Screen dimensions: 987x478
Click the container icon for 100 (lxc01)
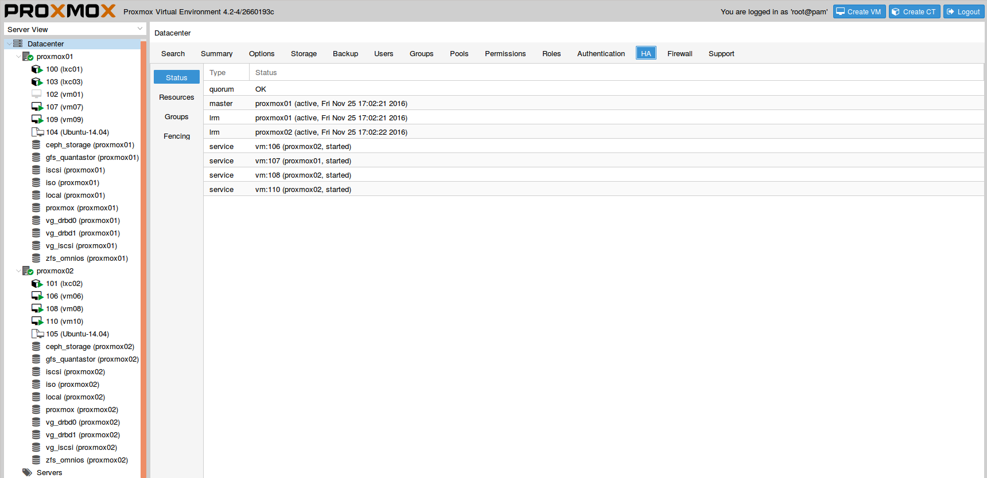click(x=37, y=69)
